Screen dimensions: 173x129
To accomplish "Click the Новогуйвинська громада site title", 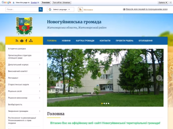I will click(74, 22).
